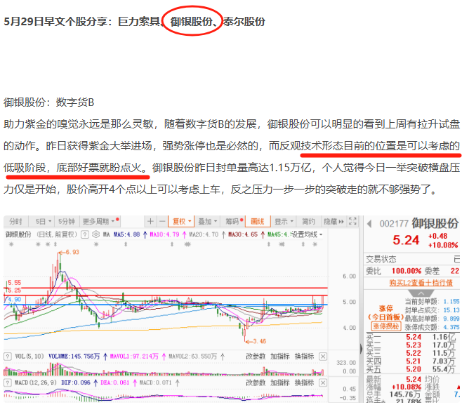Click help question mark beside 前复权

[x=85, y=234]
